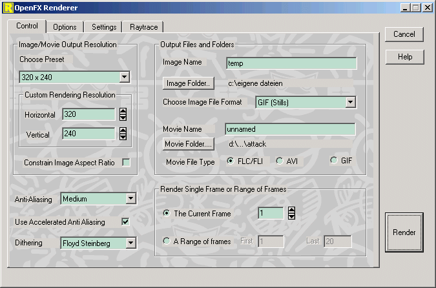Expand the Choose Preset 320 x 240 dropdown
Image resolution: width=436 pixels, height=288 pixels.
(124, 77)
